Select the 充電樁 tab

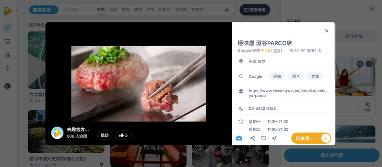click(197, 10)
